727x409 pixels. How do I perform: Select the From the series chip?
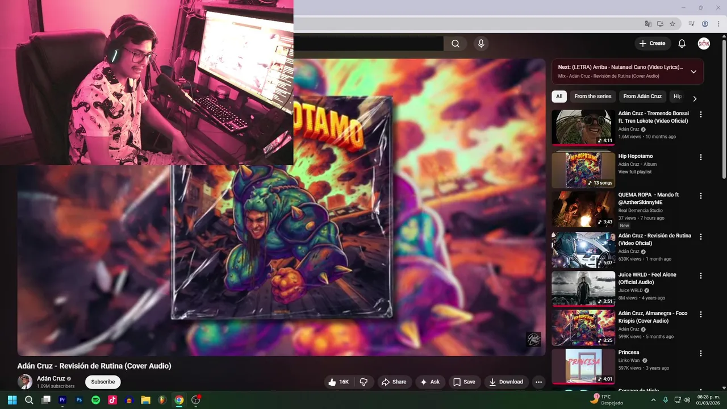click(593, 97)
